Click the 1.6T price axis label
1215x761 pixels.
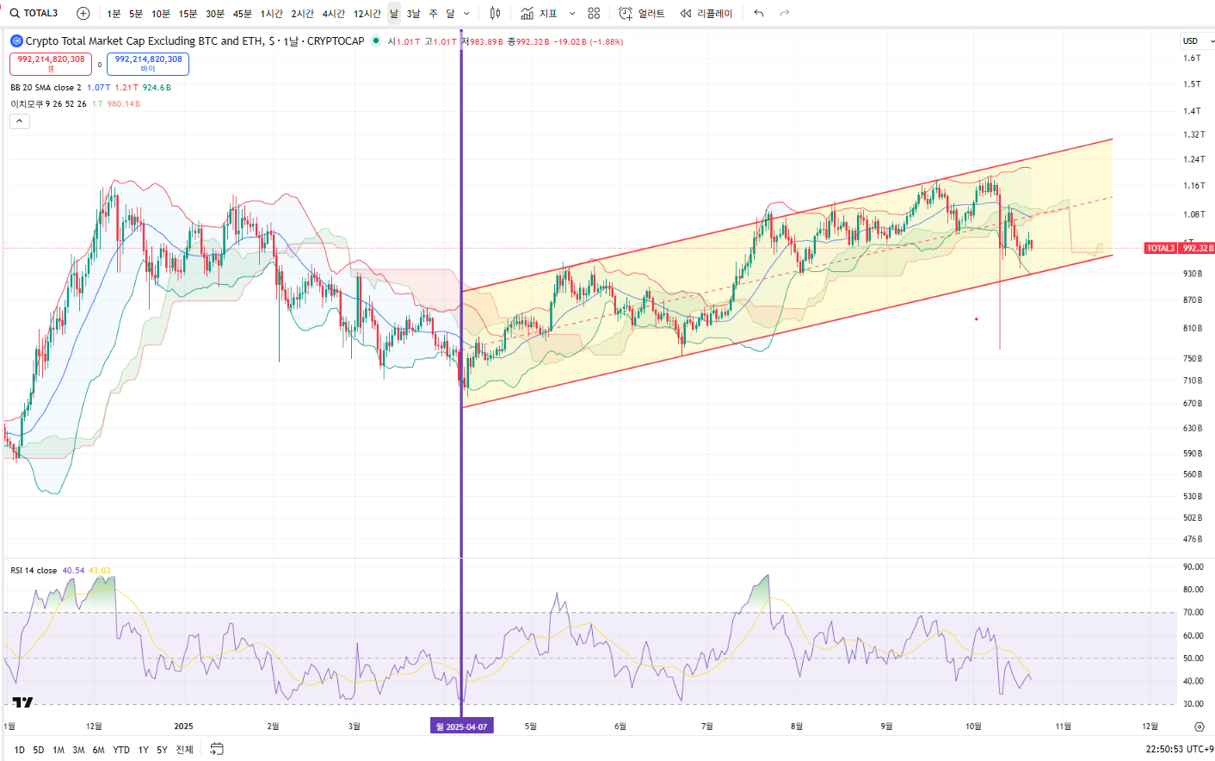click(1192, 59)
